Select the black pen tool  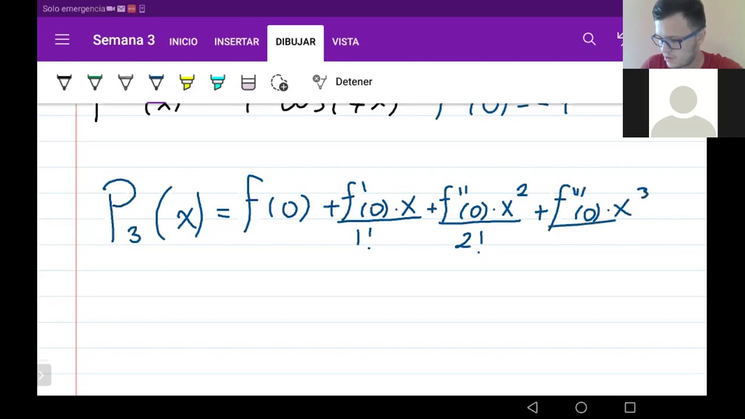pos(64,82)
